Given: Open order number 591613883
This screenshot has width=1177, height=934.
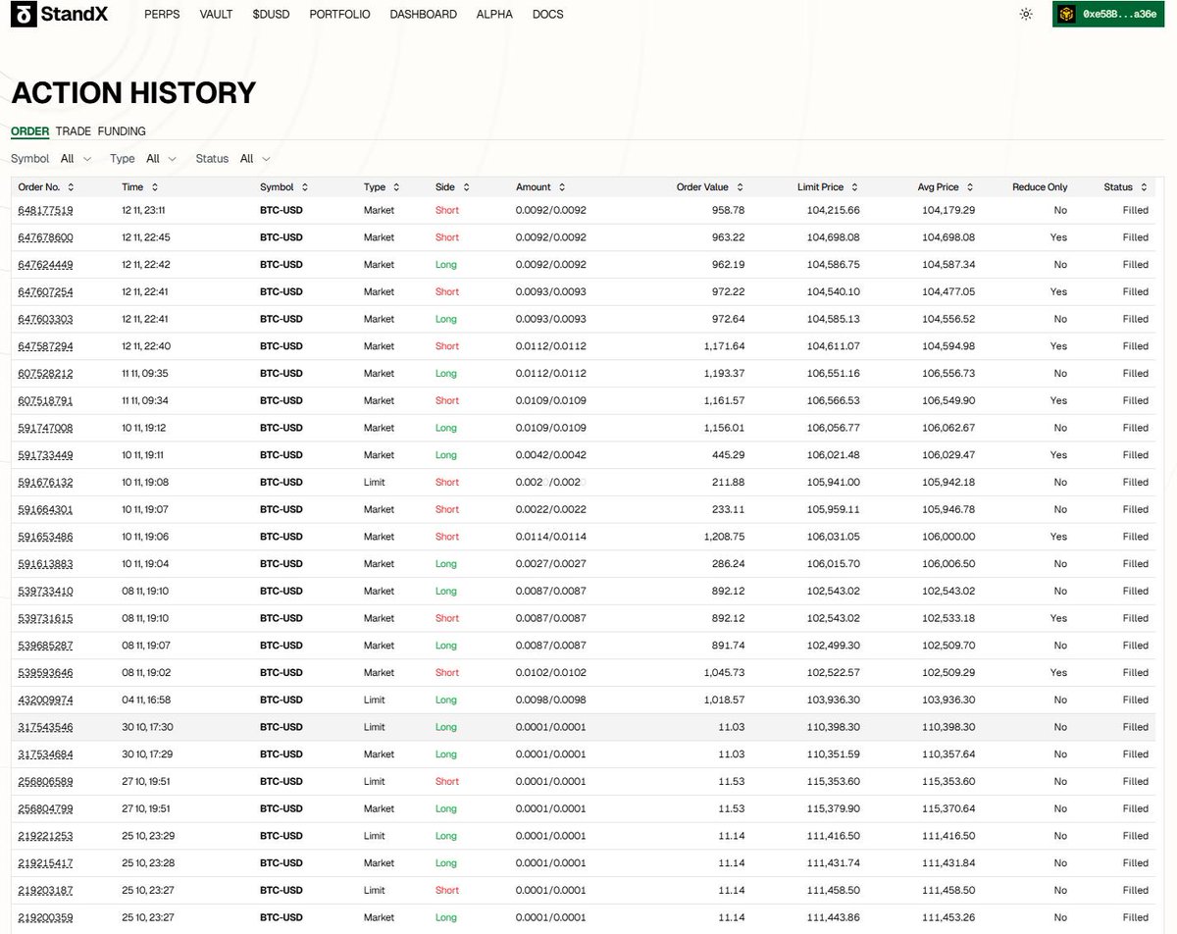Looking at the screenshot, I should click(46, 564).
